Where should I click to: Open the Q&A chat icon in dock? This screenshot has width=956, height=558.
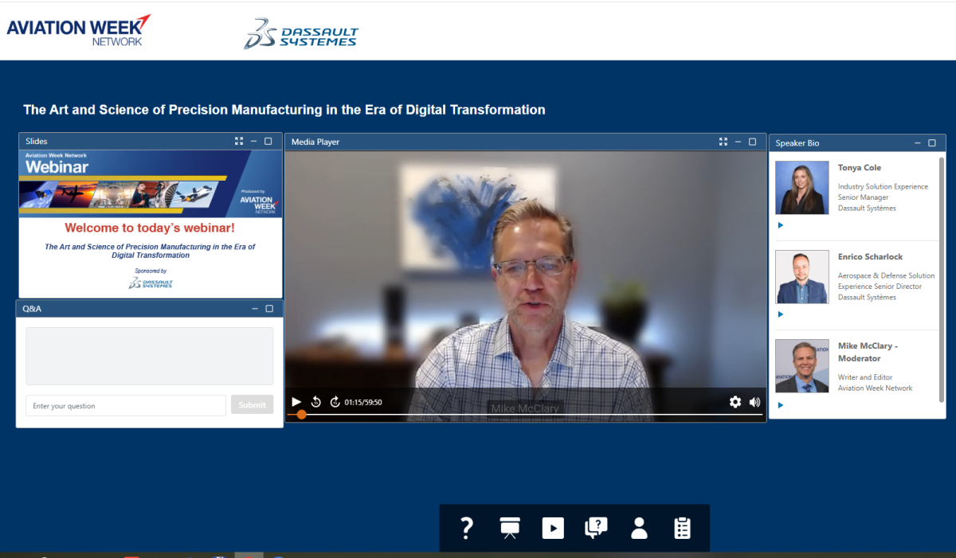click(x=596, y=528)
